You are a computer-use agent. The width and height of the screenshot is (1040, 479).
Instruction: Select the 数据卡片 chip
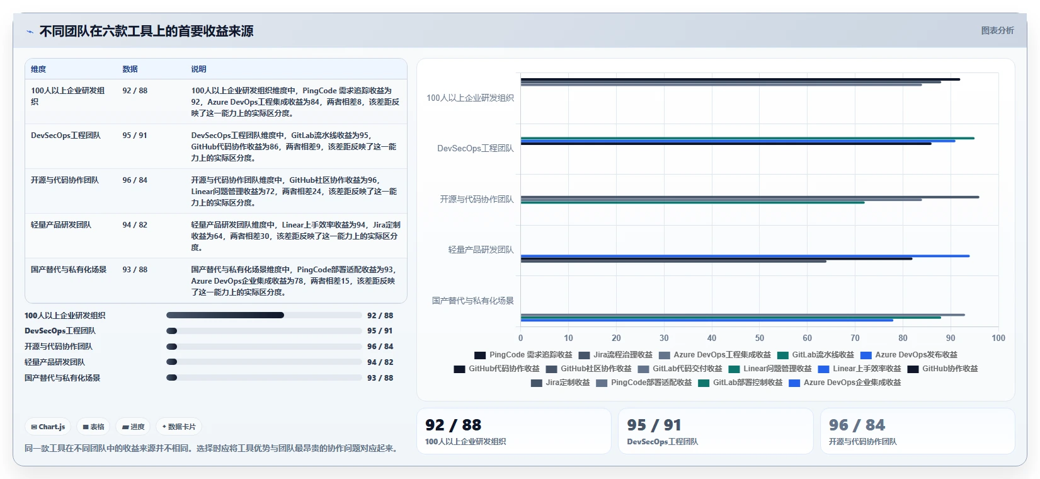(x=178, y=427)
